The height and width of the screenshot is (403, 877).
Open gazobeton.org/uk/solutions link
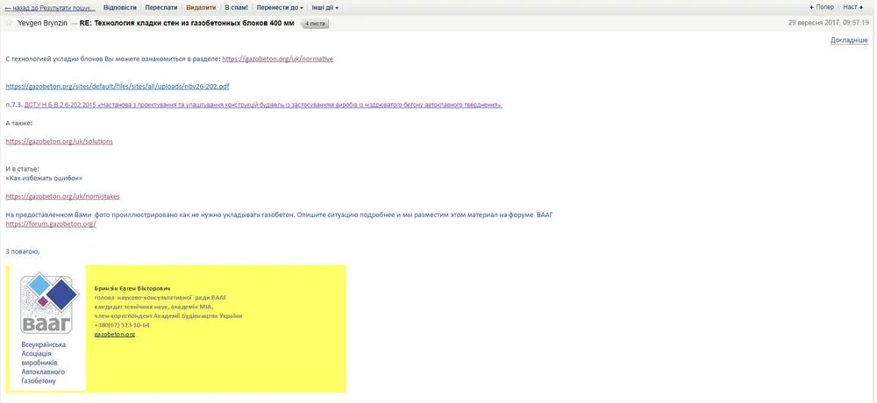pyautogui.click(x=60, y=141)
